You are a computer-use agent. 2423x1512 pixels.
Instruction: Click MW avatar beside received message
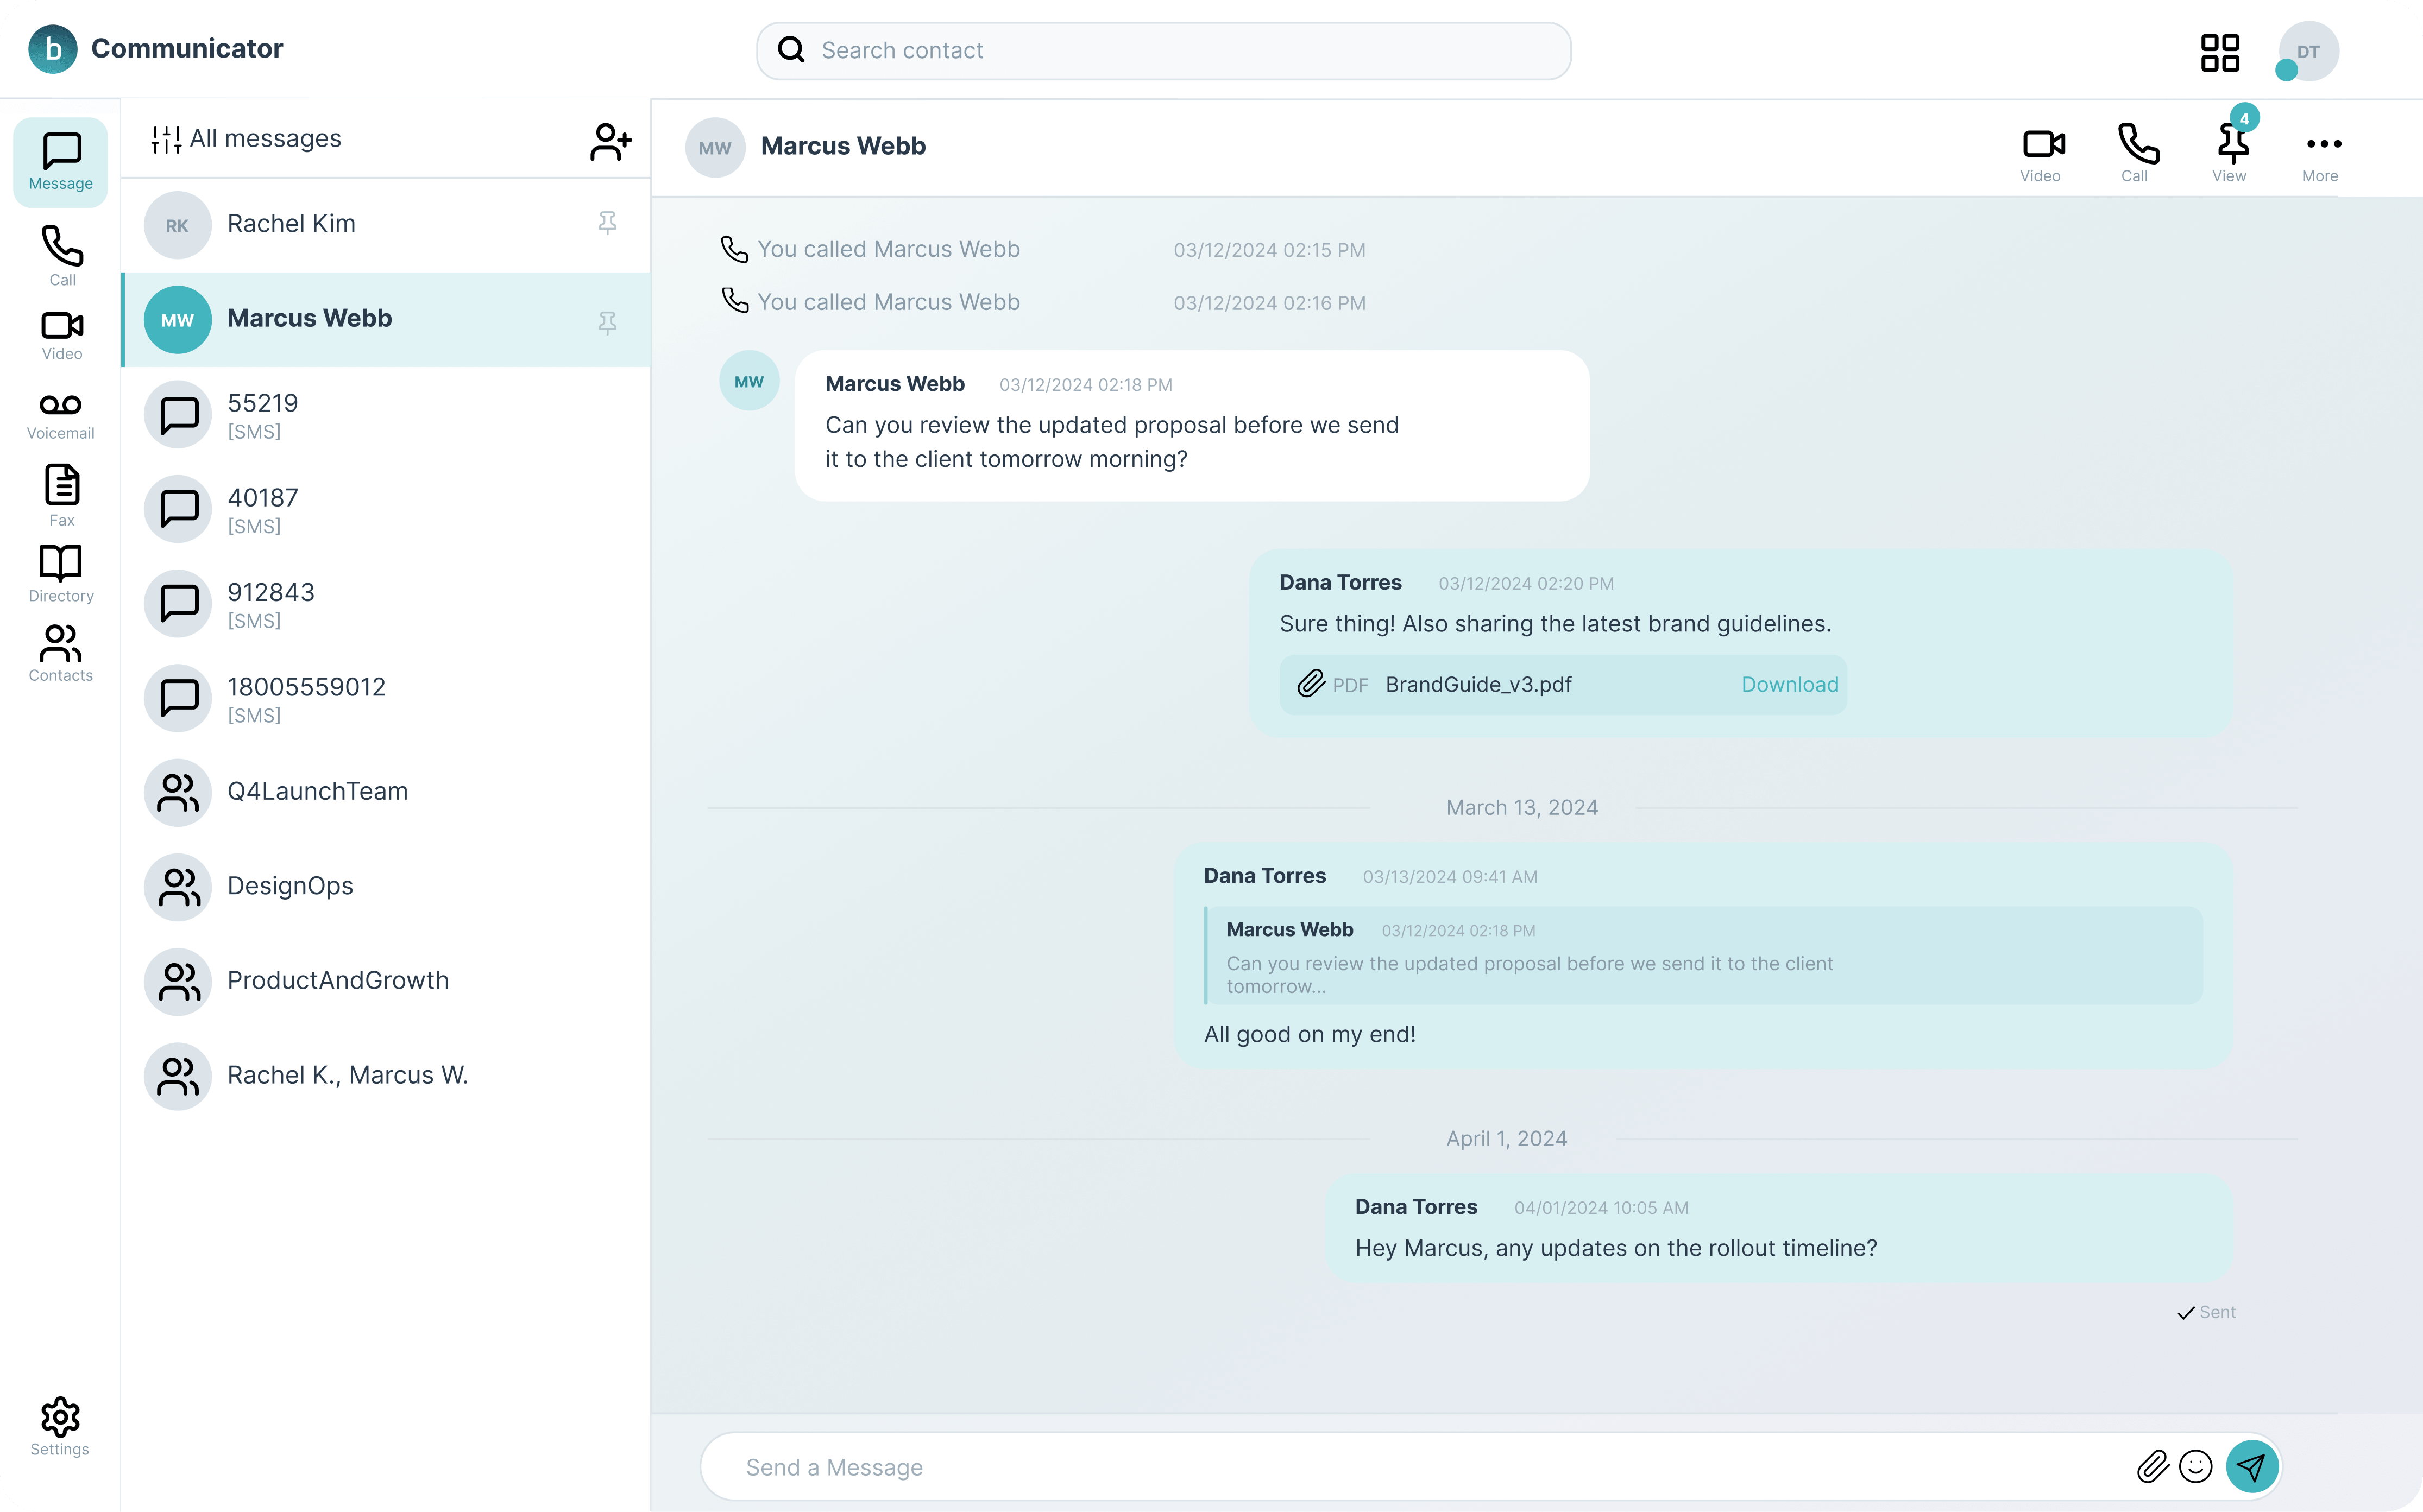750,381
